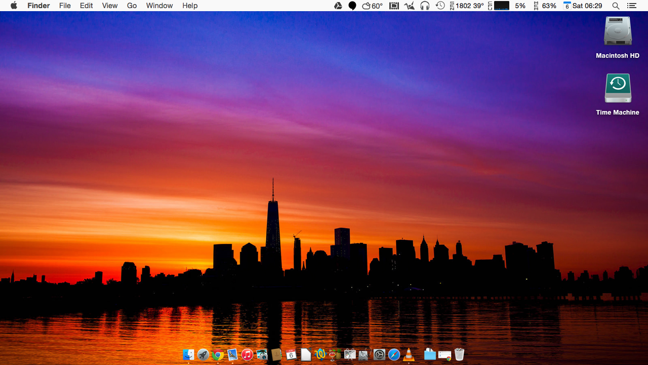This screenshot has height=365, width=648.
Task: Open Notification Center list icon
Action: [631, 6]
